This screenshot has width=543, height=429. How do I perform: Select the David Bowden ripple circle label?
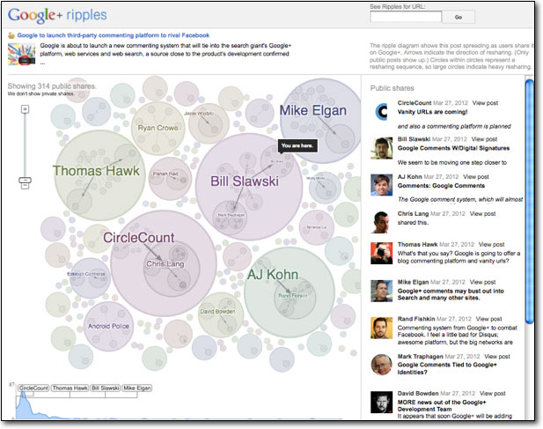(x=217, y=312)
